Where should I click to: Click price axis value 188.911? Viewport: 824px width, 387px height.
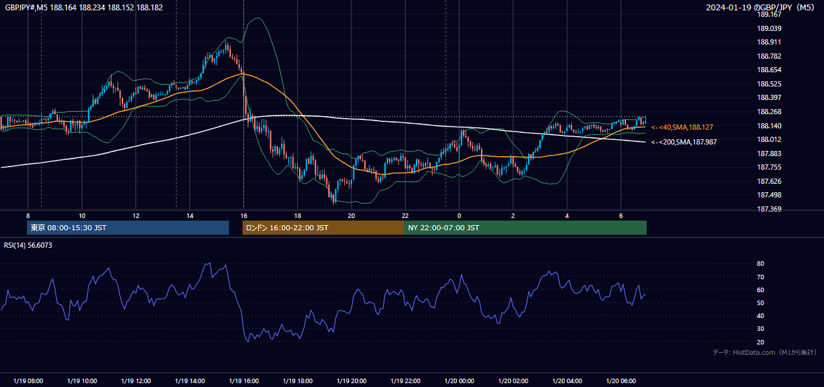769,42
